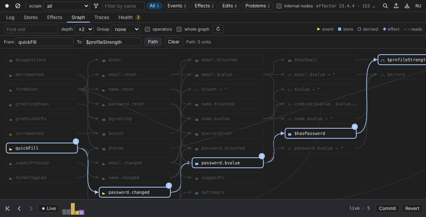Click the filter funnel icon
Image resolution: width=426 pixels, height=217 pixels.
(96, 6)
